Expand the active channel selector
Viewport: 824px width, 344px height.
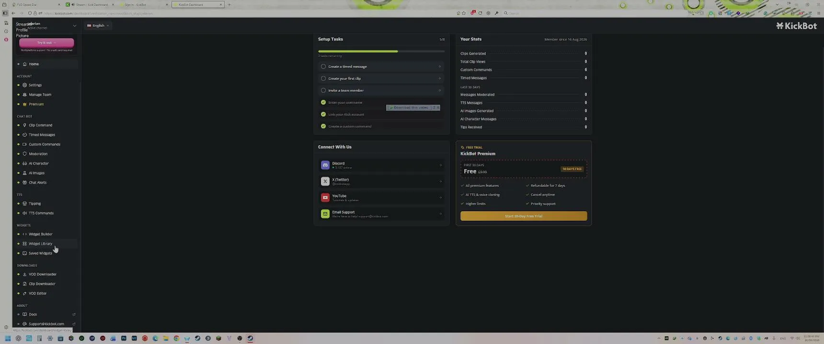click(74, 26)
